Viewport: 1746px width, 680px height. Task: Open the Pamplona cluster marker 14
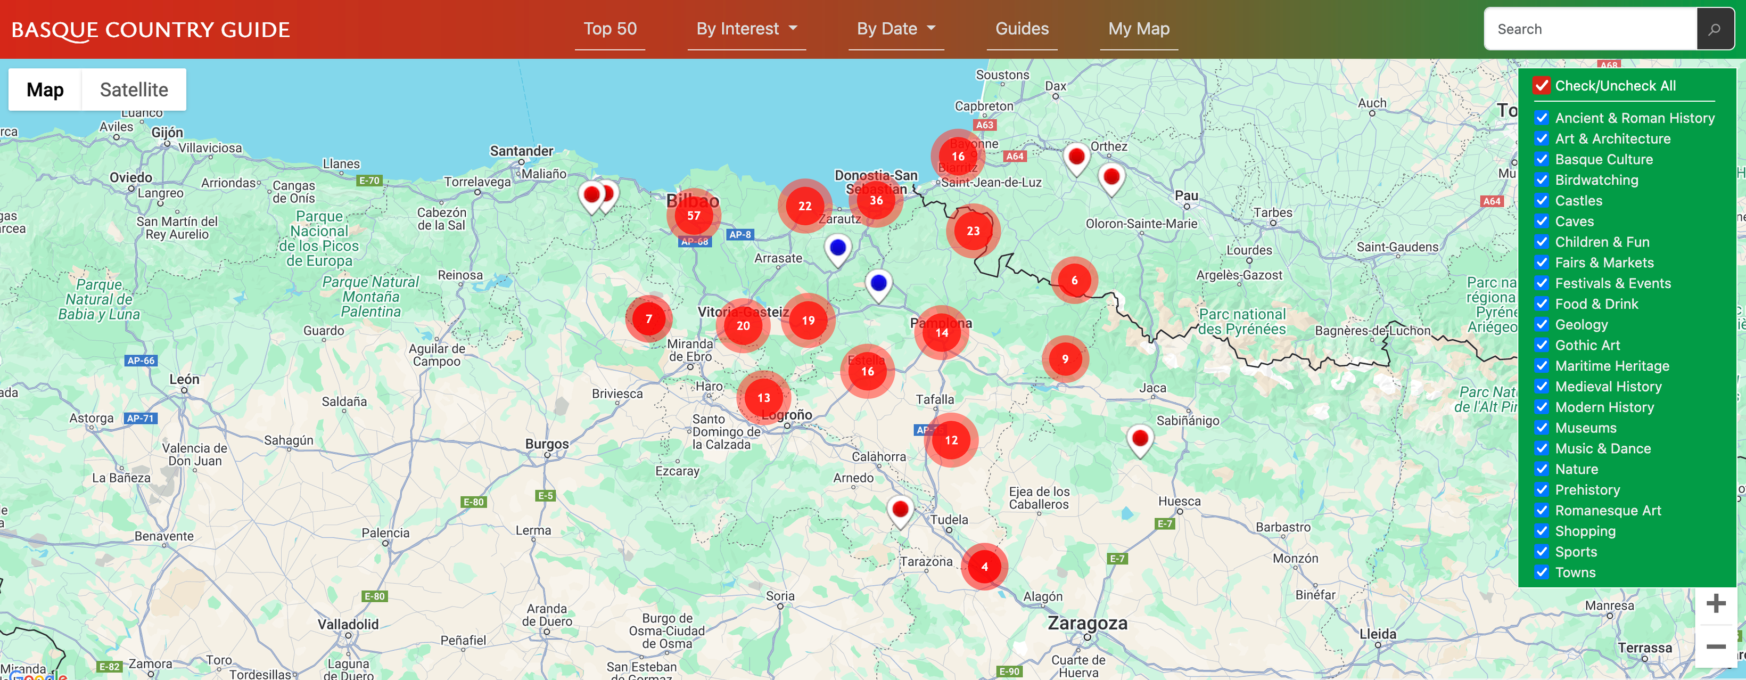pyautogui.click(x=942, y=332)
